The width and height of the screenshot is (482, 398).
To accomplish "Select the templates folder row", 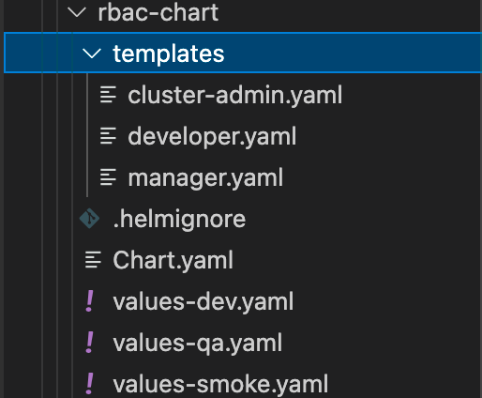I will (243, 53).
